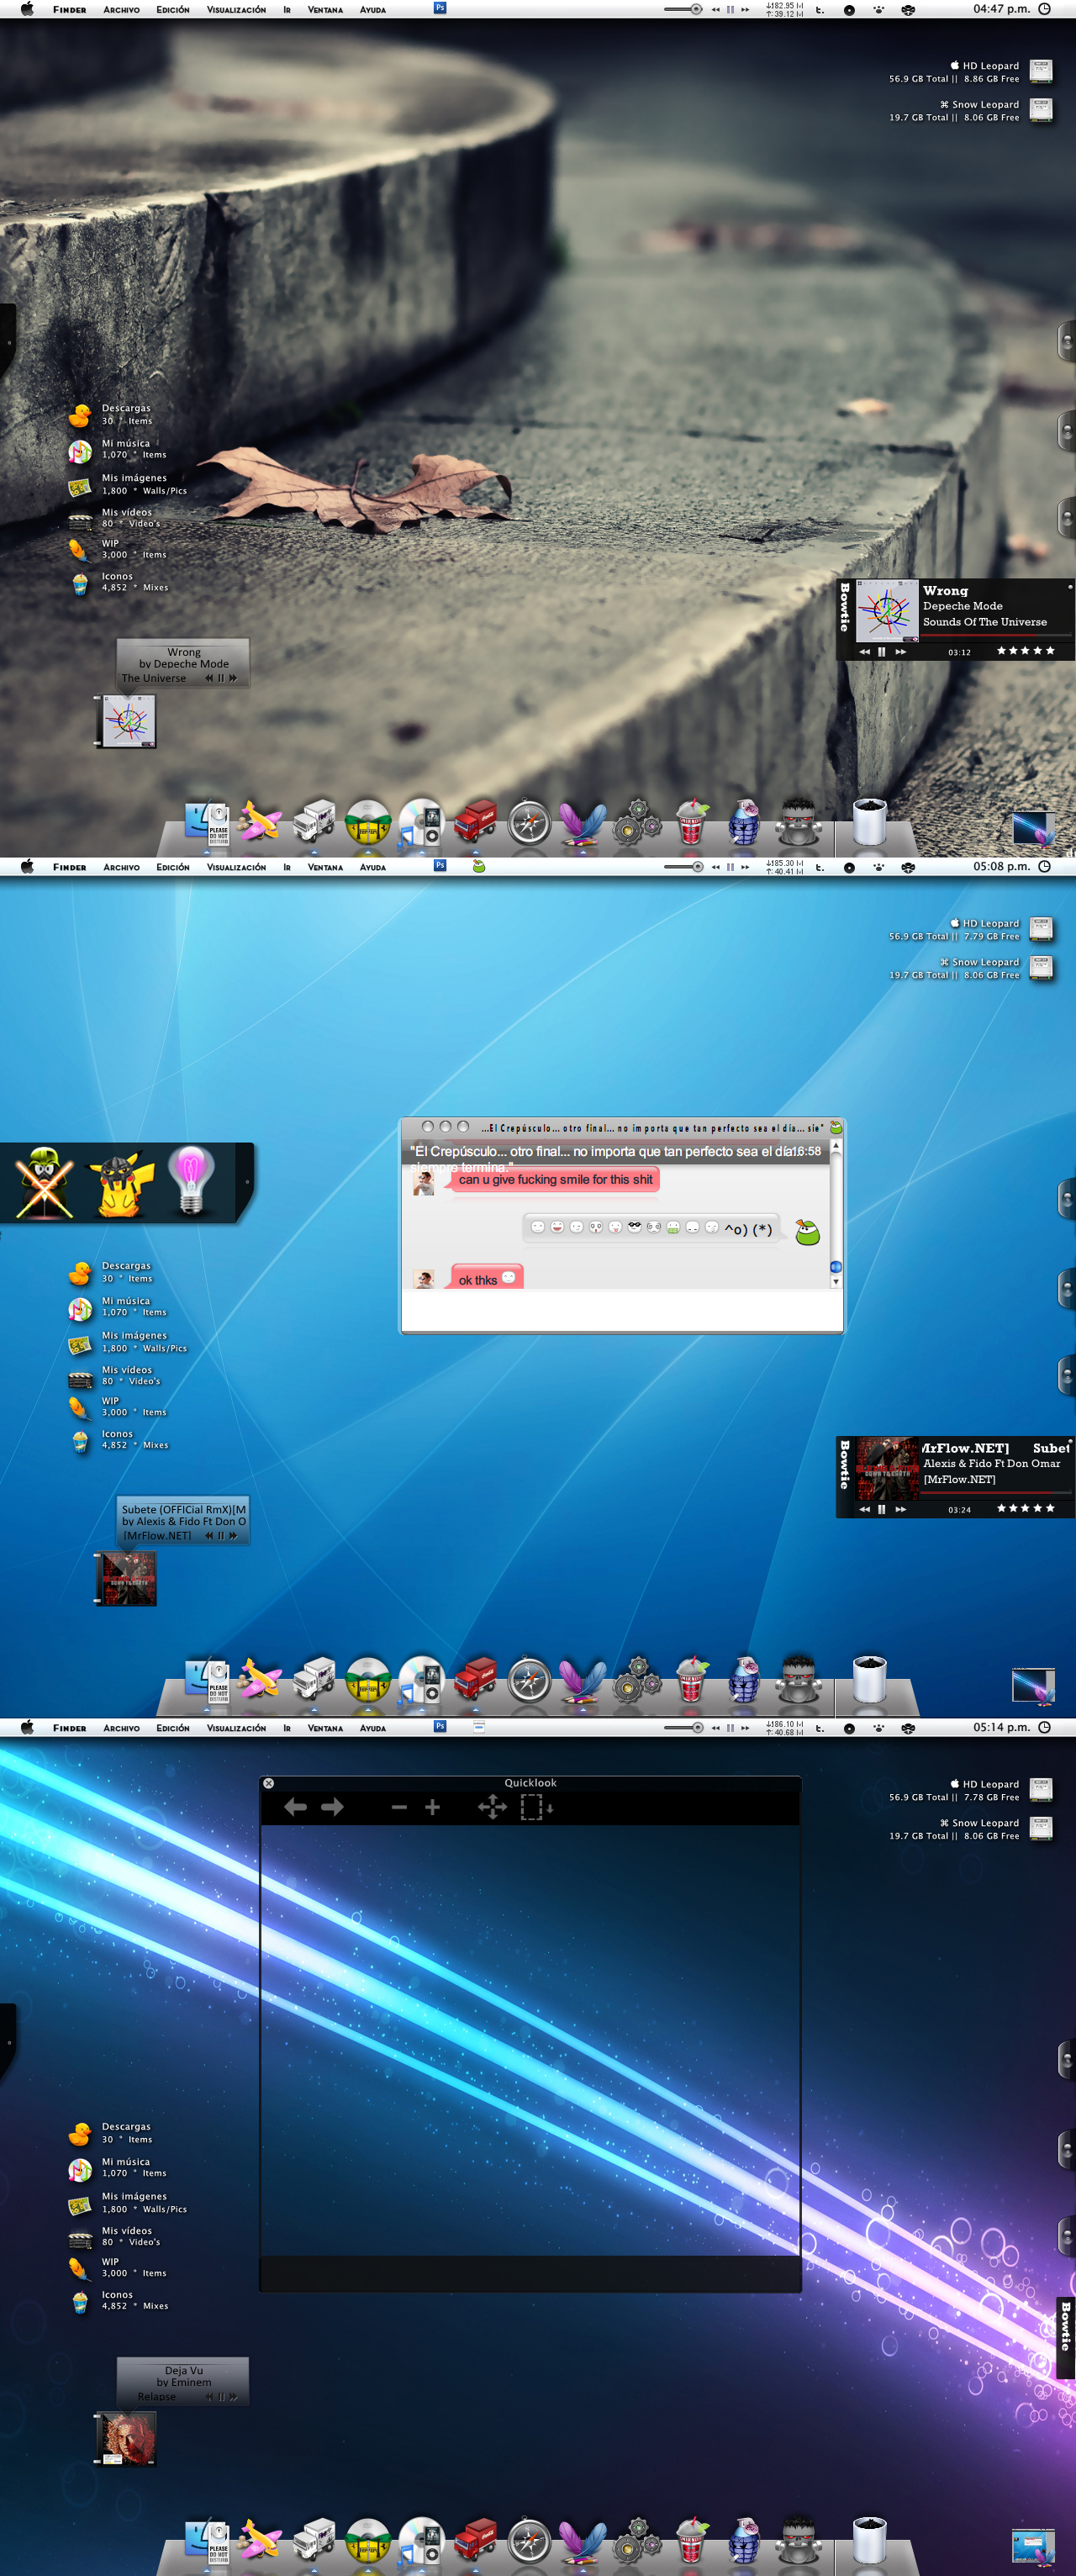
Task: Open Finder menu in 05:08 p.m. menu bar
Action: [x=69, y=867]
